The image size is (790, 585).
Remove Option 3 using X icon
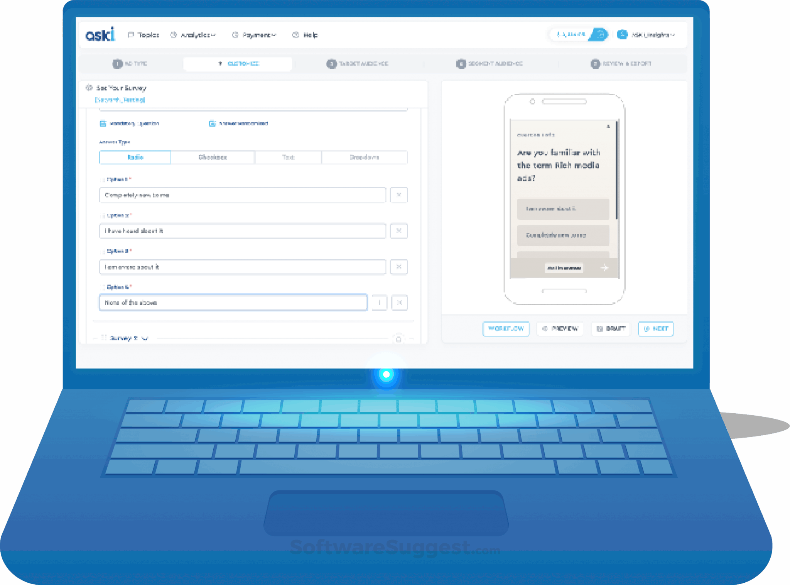coord(399,267)
